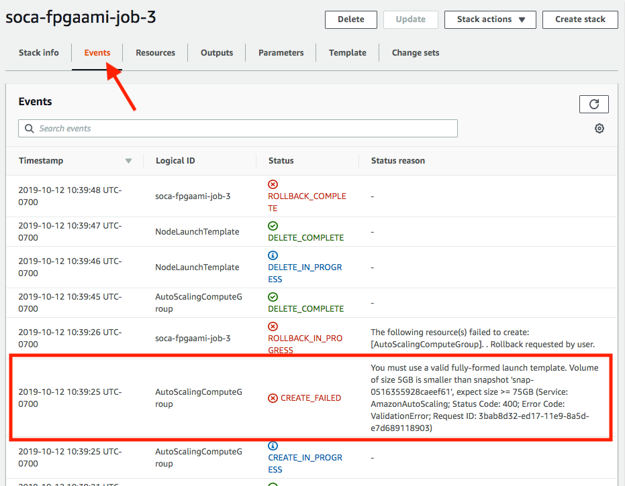Switch to the Resources tab
Screen dimensions: 625x486
(x=155, y=53)
